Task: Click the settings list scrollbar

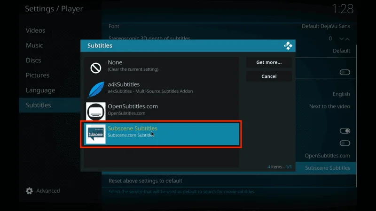Action: coord(357,115)
